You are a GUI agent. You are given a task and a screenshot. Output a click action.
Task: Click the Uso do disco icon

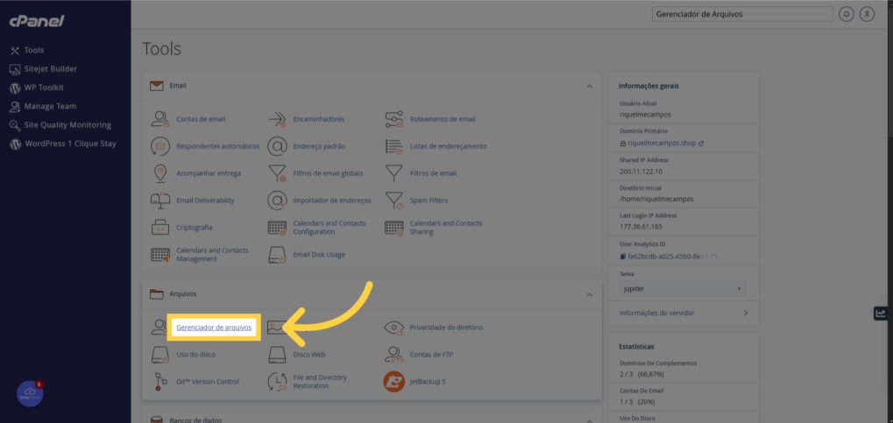click(160, 354)
